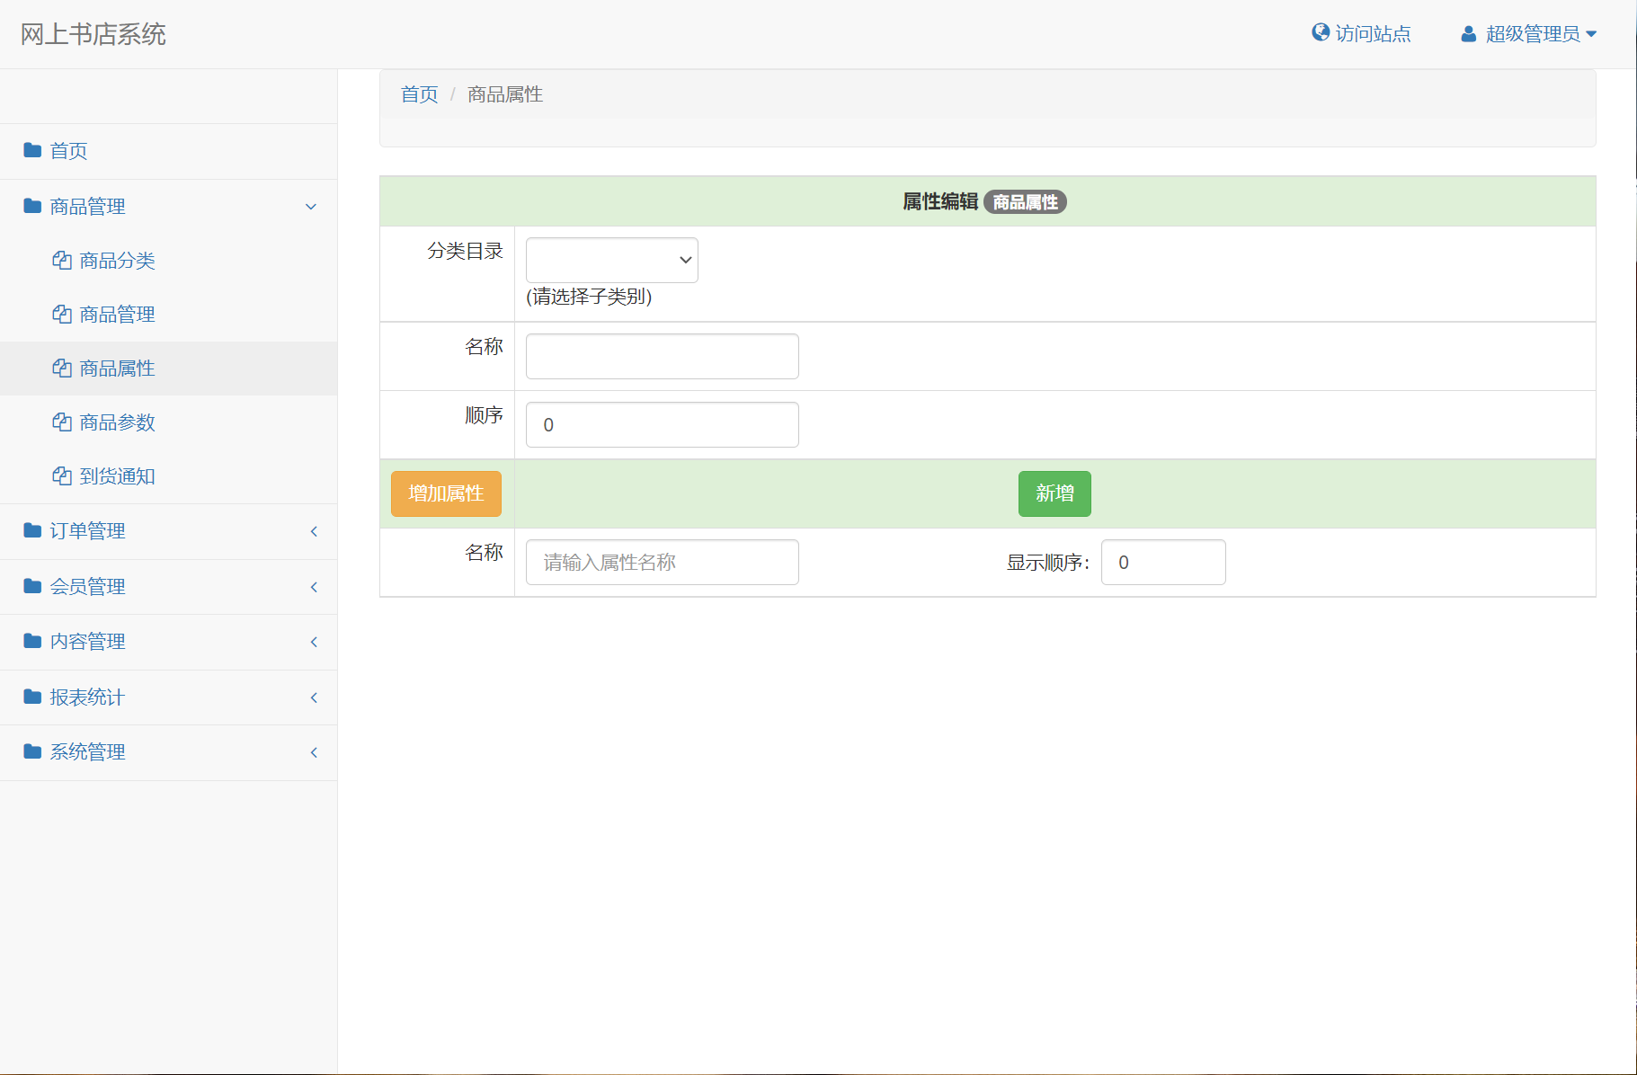Click the 请输入属性名称 input field
This screenshot has width=1637, height=1075.
(662, 562)
